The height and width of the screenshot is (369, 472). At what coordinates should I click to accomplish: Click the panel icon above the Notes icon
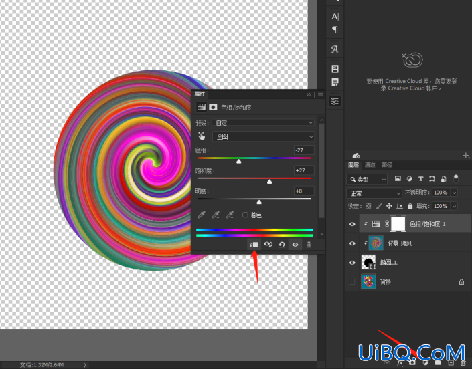click(x=335, y=69)
